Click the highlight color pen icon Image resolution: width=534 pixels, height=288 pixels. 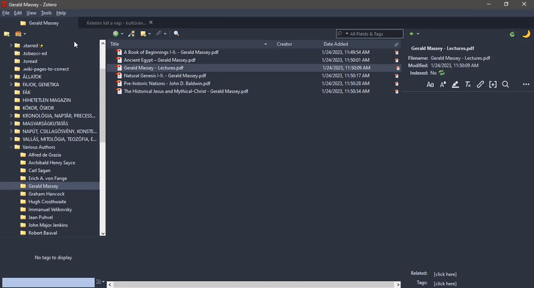[x=455, y=84]
